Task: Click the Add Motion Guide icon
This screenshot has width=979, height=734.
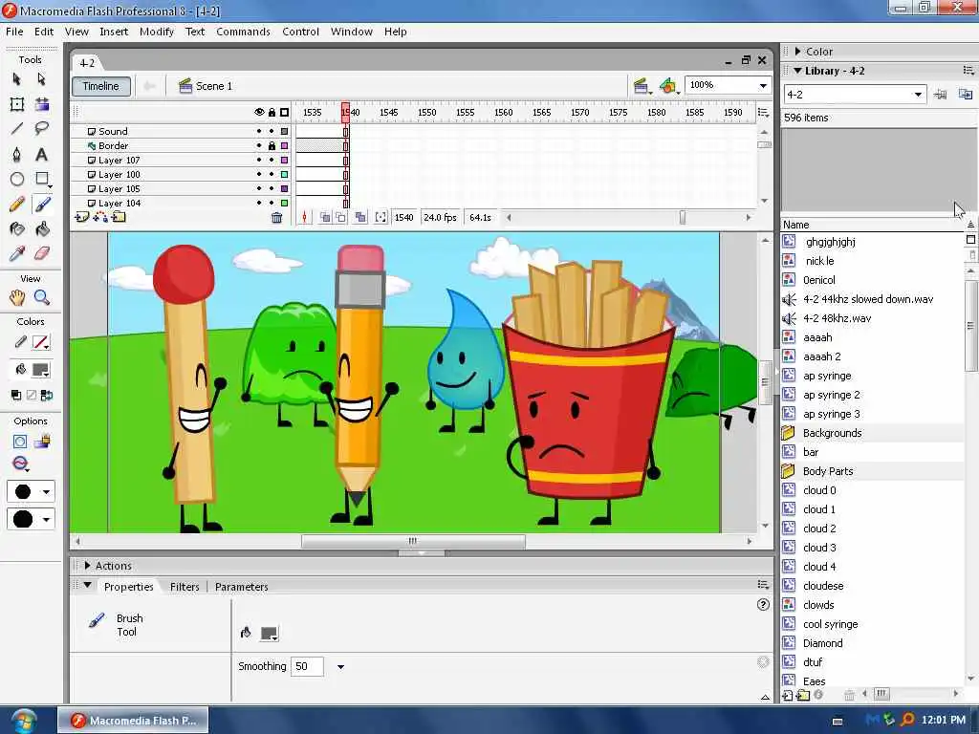Action: pos(100,217)
